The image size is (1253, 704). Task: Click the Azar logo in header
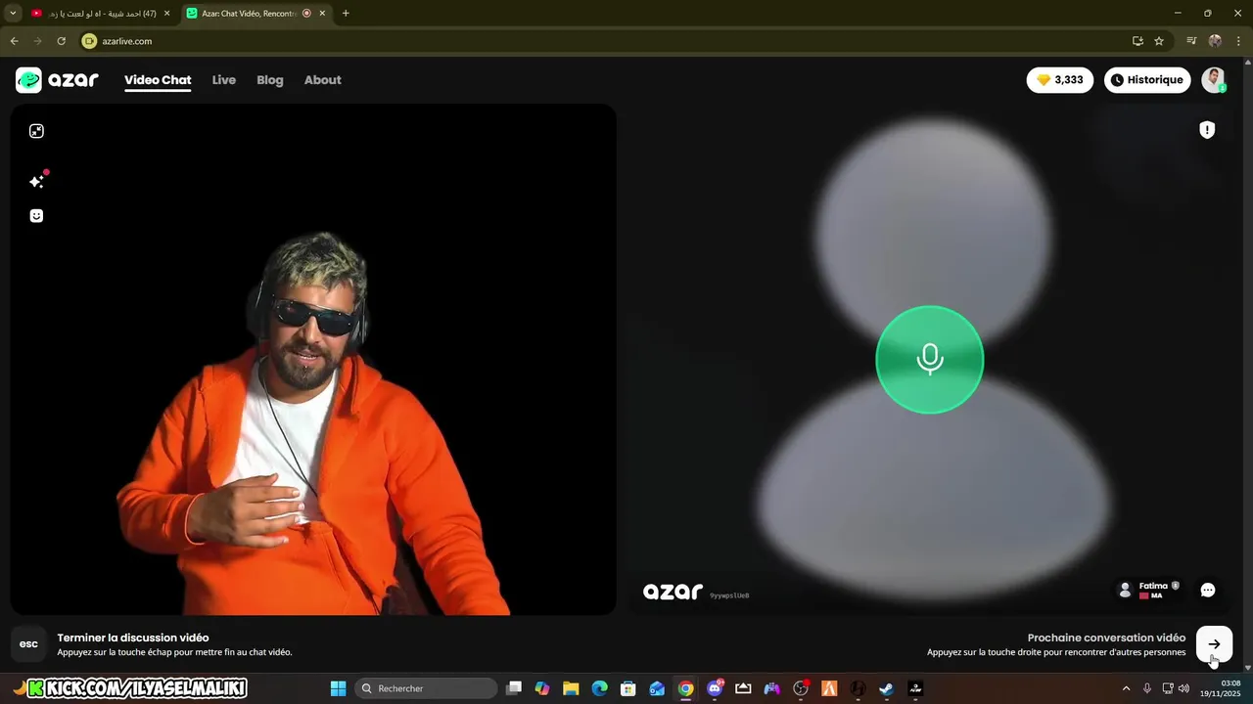(57, 80)
